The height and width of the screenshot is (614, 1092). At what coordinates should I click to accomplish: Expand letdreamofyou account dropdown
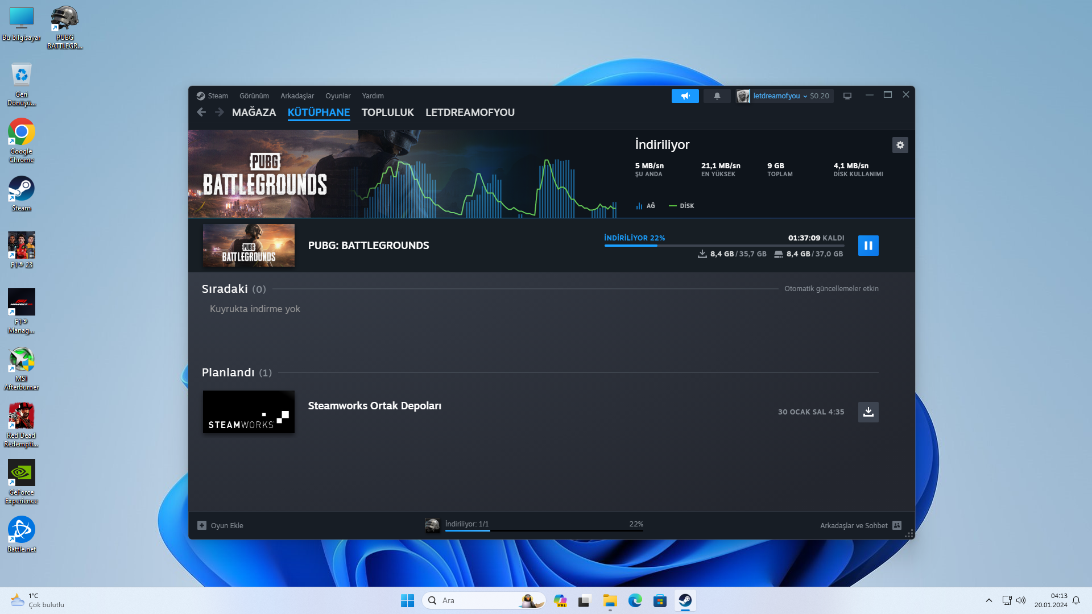pyautogui.click(x=780, y=96)
